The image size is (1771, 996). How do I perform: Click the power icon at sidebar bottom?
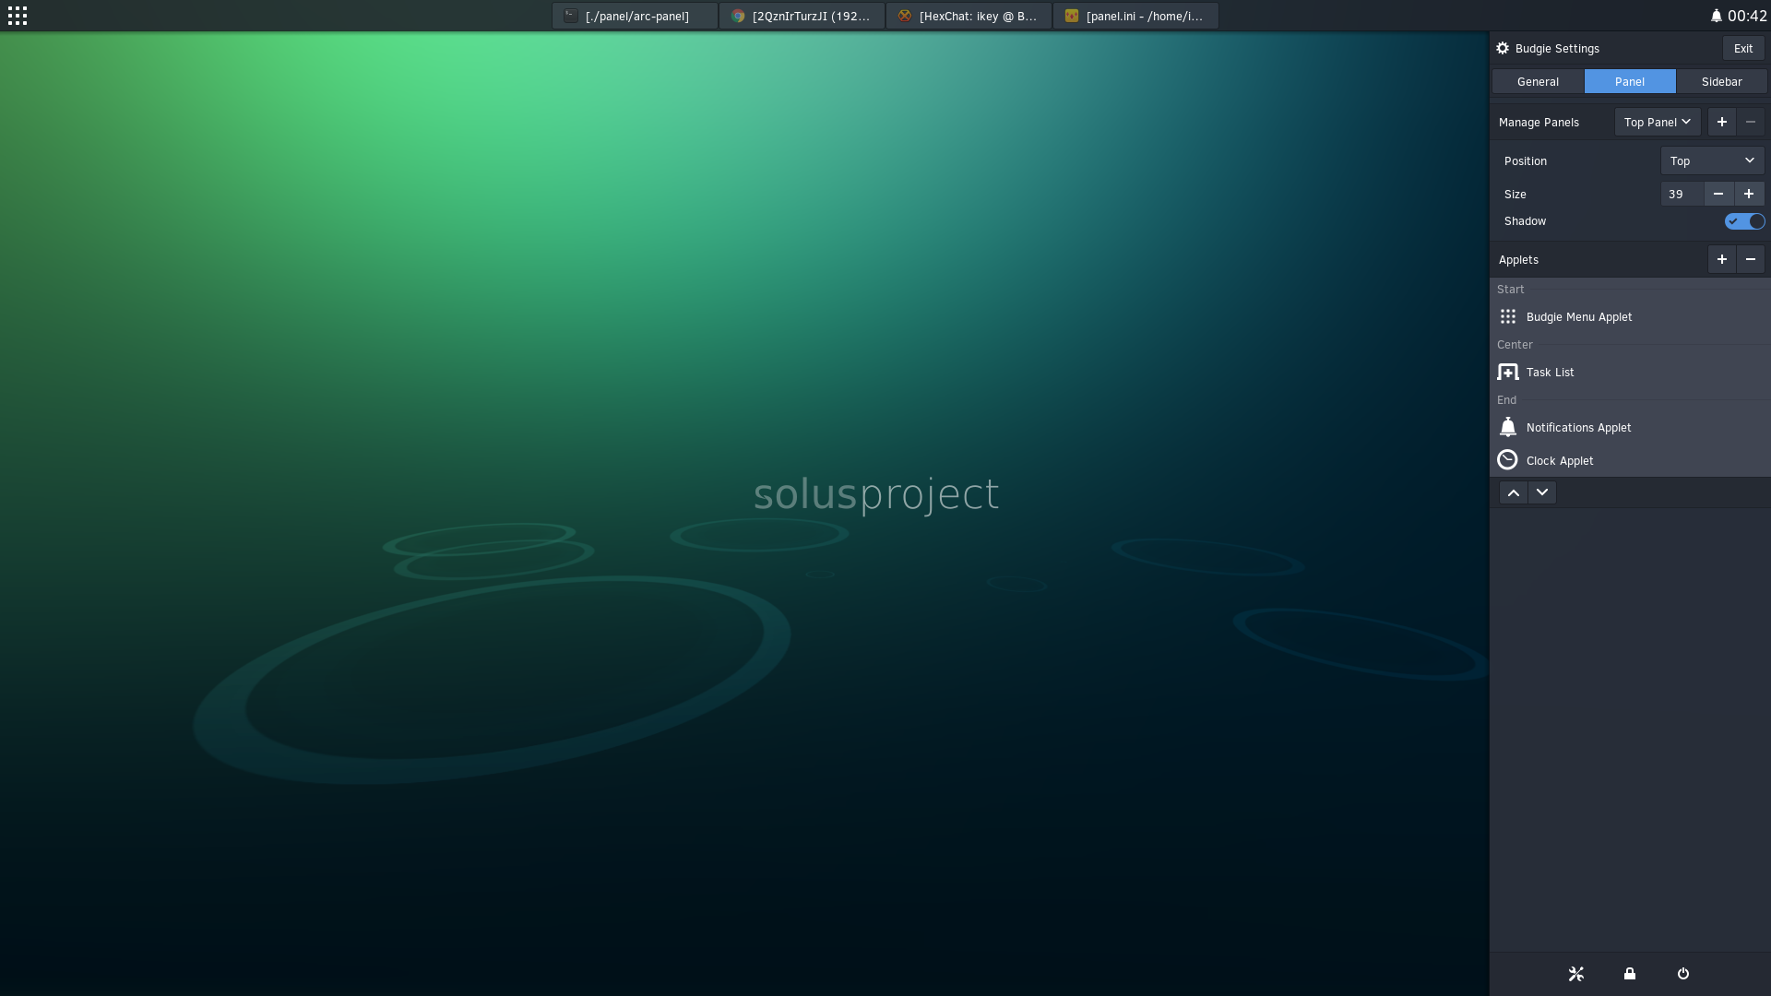1683,974
